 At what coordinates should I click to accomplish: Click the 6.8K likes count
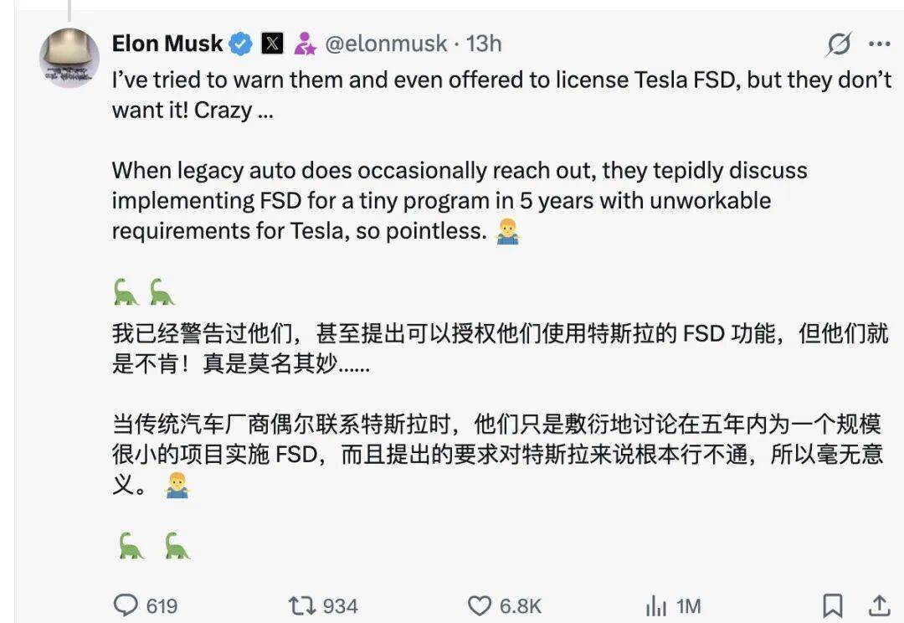point(521,605)
